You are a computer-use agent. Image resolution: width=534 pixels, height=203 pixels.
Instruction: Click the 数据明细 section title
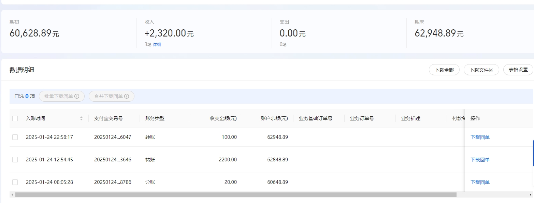pos(22,70)
